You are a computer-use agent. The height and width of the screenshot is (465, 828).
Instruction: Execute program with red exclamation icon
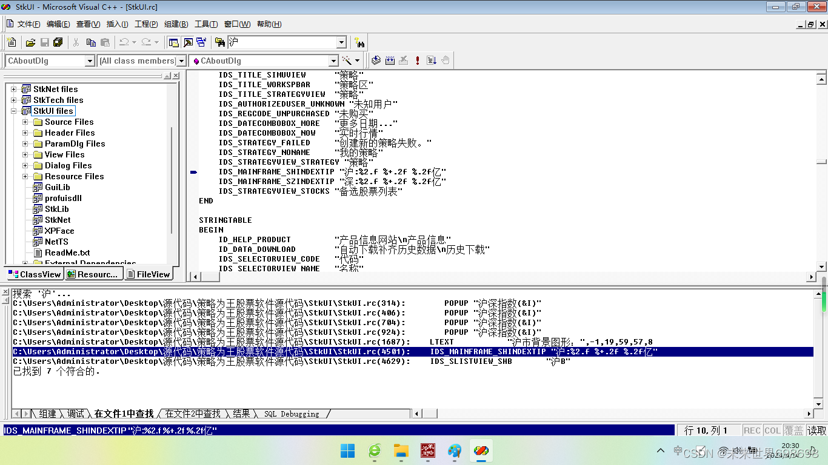coord(418,61)
